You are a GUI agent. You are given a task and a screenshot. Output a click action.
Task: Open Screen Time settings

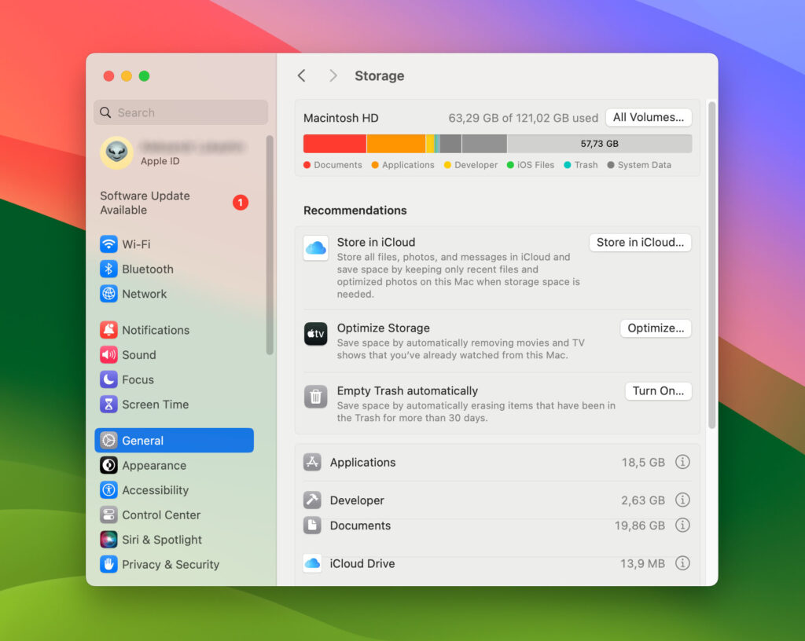point(153,404)
